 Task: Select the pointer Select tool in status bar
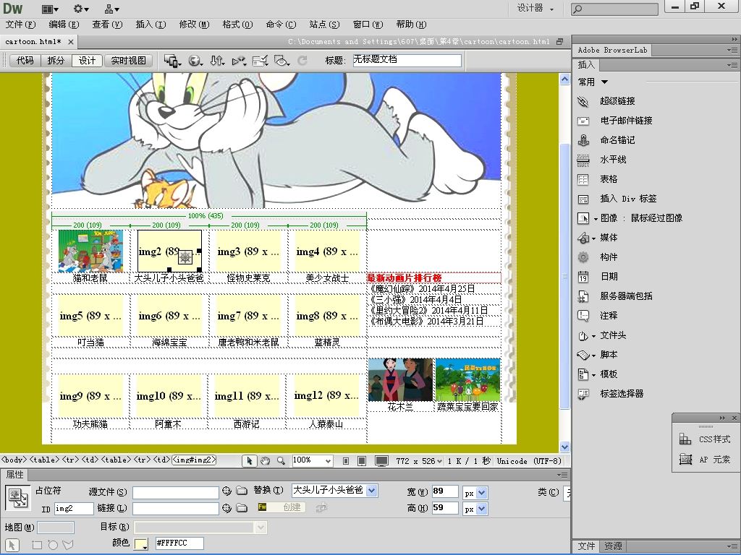tap(250, 461)
